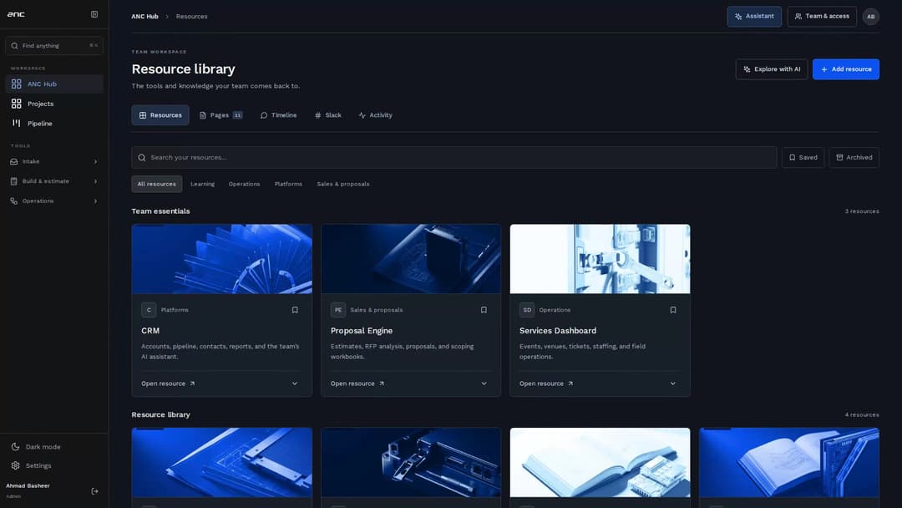Open Pipeline in the sidebar
Screen dimensions: 902x508
(54, 123)
